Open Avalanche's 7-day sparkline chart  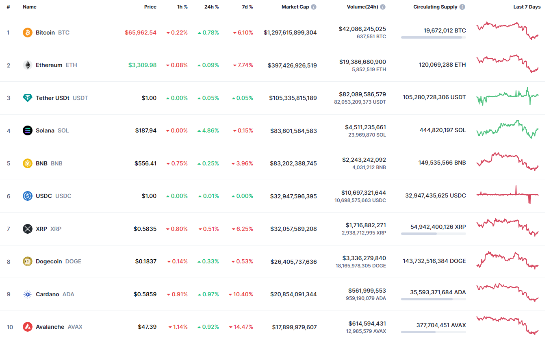click(508, 325)
